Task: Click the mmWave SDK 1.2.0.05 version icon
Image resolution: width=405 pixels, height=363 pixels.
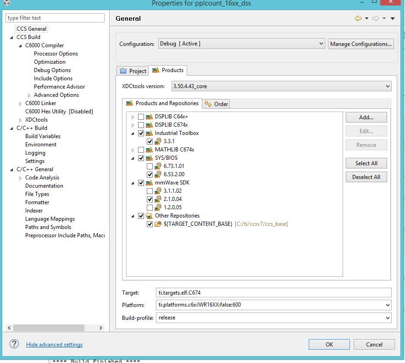Action: 158,207
